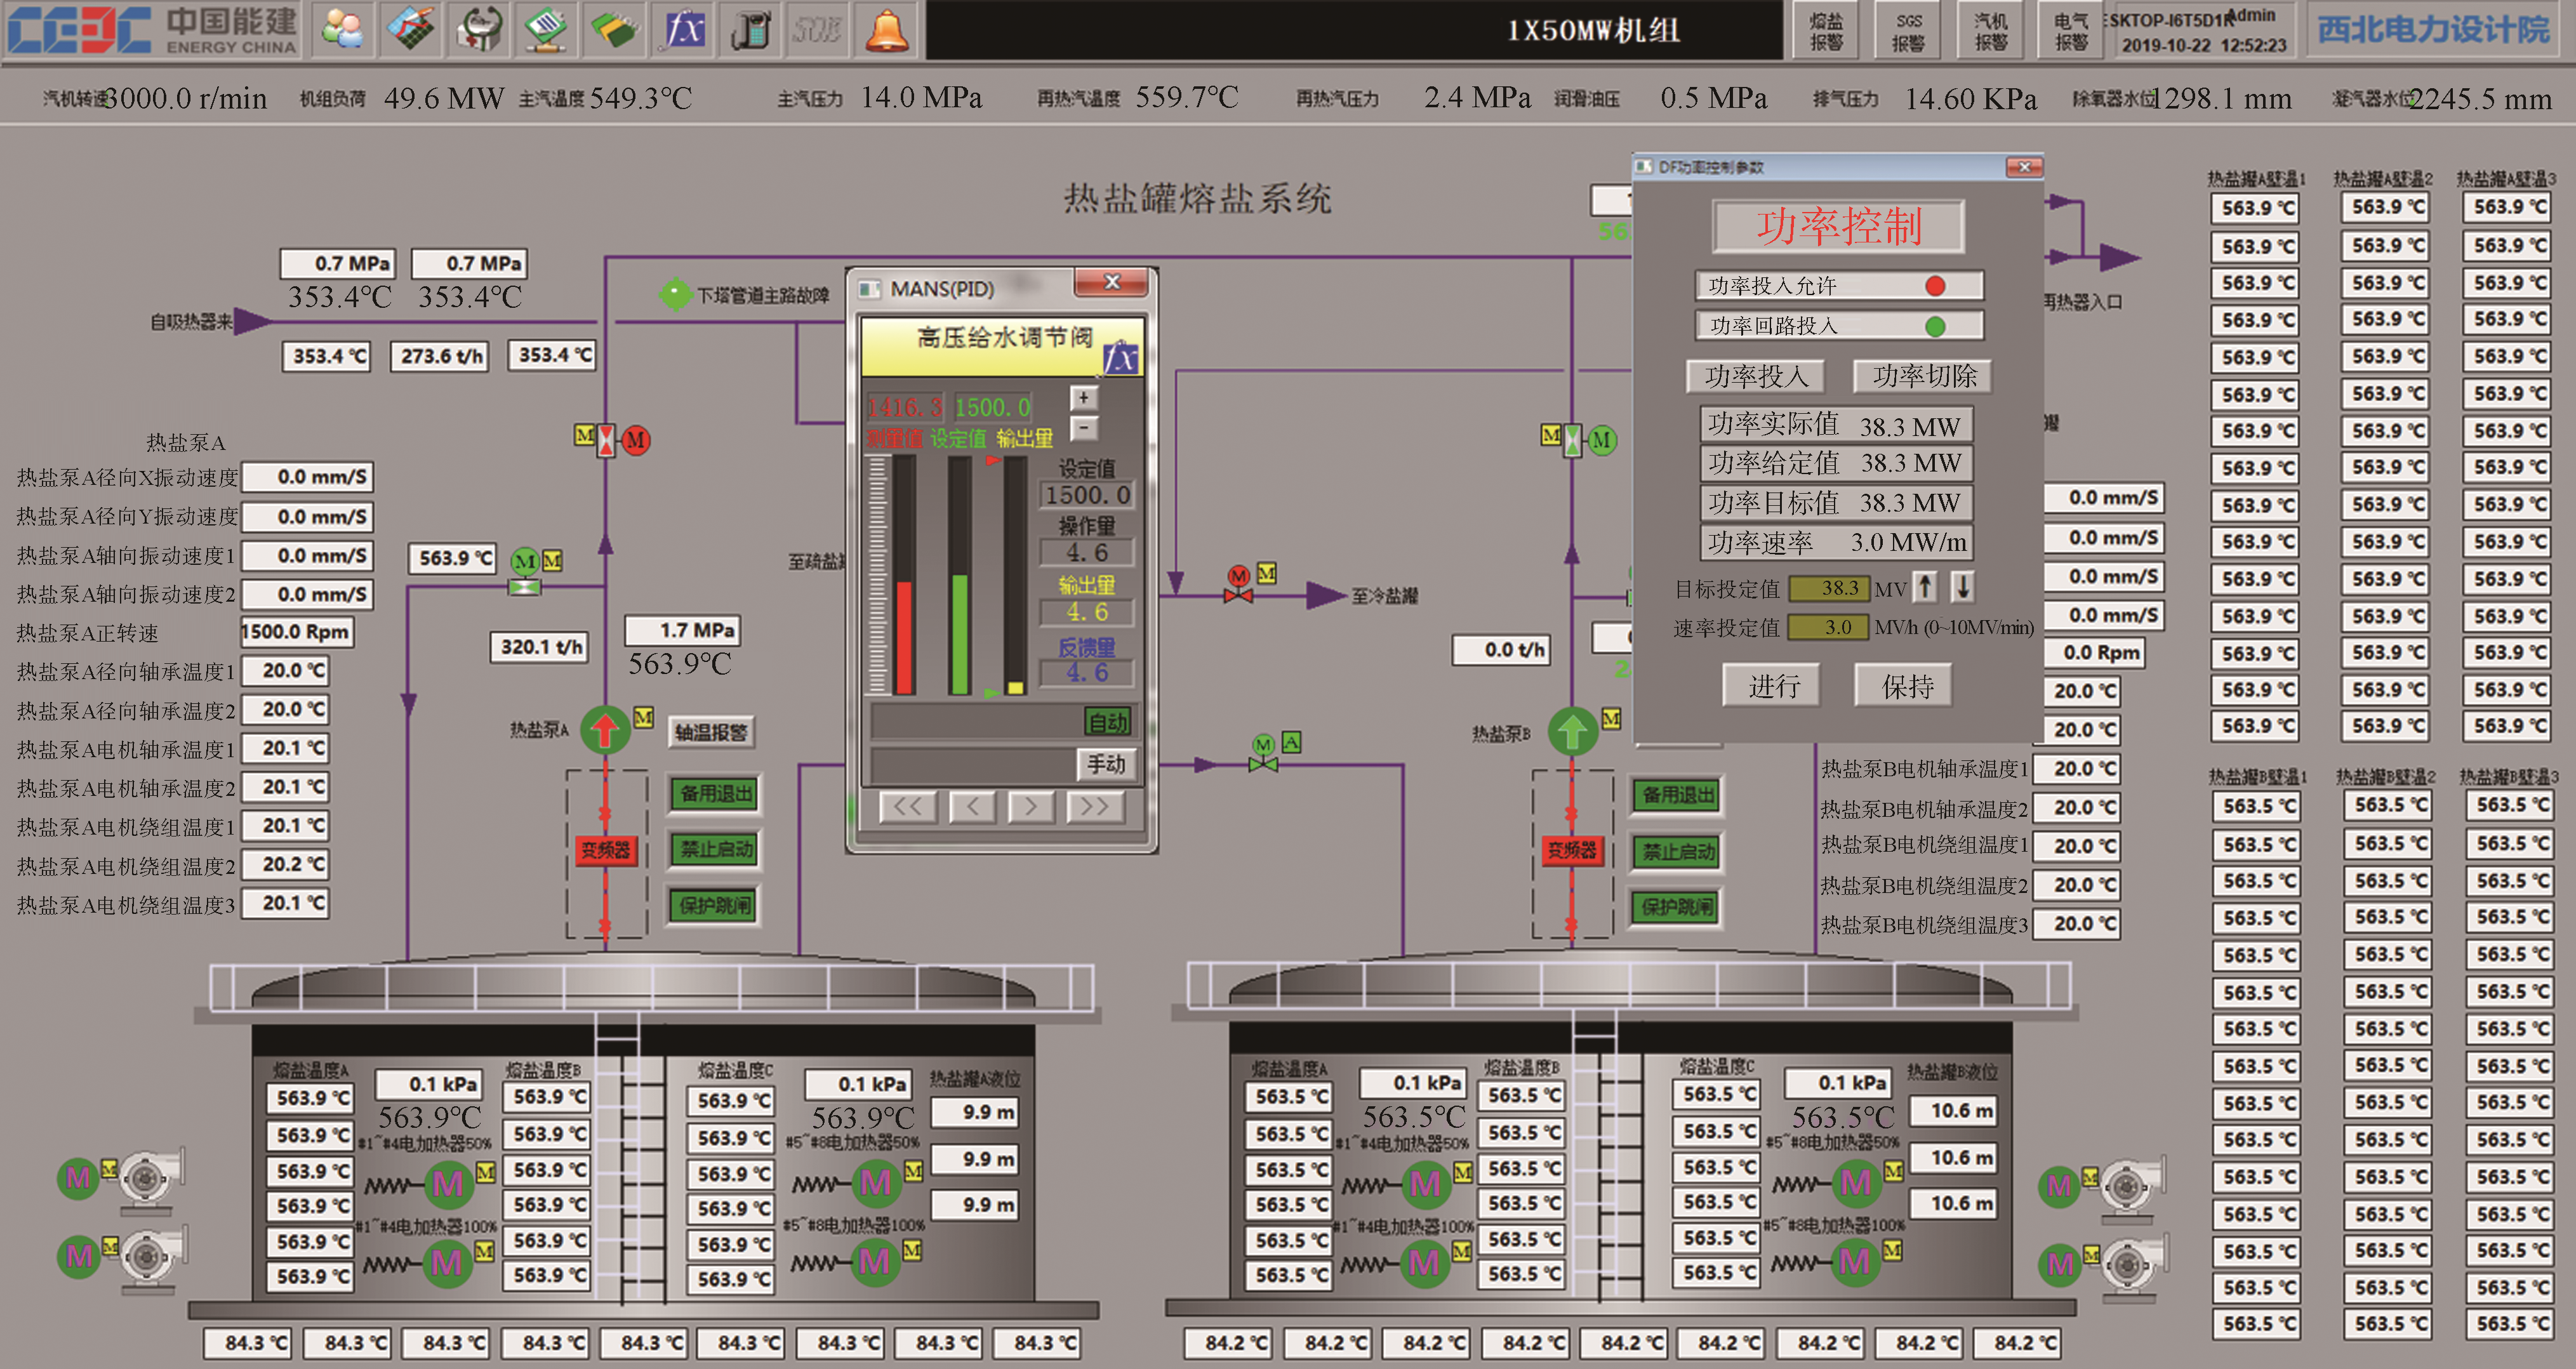The image size is (2576, 1369).
Task: Click the green network report toolbar icon
Action: [x=547, y=30]
